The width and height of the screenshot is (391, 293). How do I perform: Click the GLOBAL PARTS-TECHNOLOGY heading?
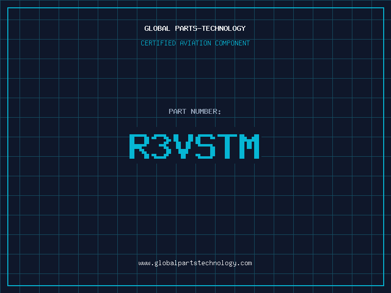click(195, 28)
